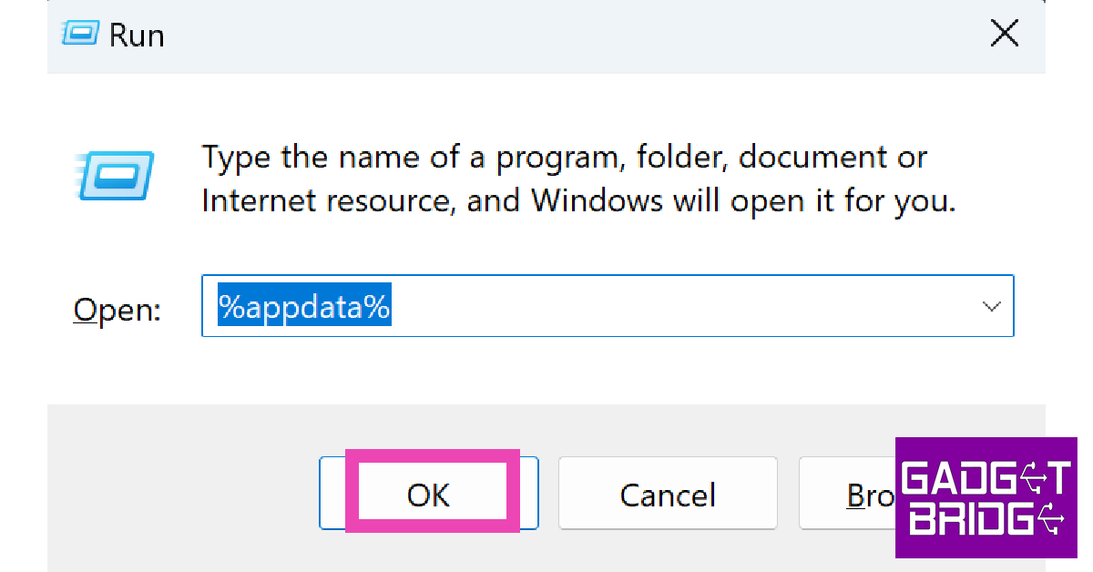Viewport: 1093px width, 572px height.
Task: Expand the Open combo box dropdown arrow
Action: pyautogui.click(x=991, y=307)
